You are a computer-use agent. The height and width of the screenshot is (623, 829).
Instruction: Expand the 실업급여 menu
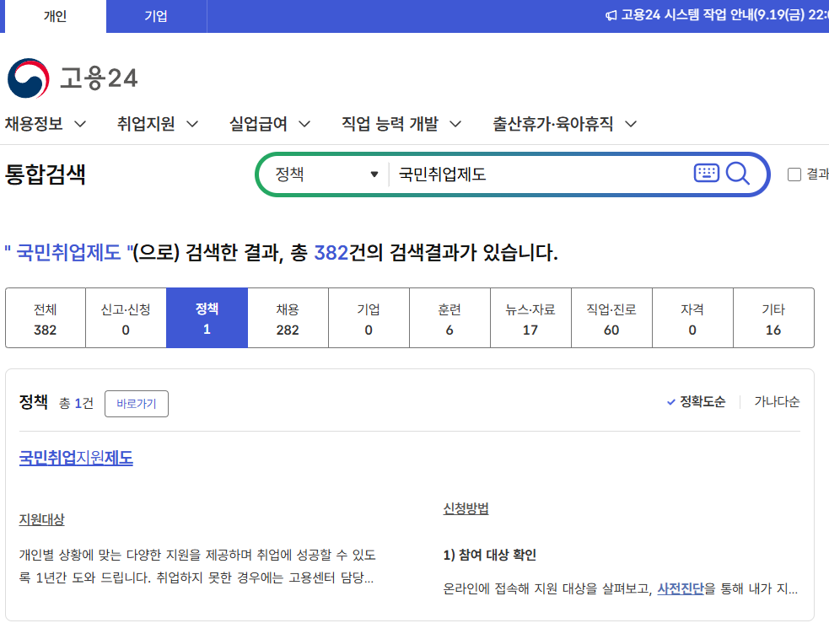click(x=270, y=124)
